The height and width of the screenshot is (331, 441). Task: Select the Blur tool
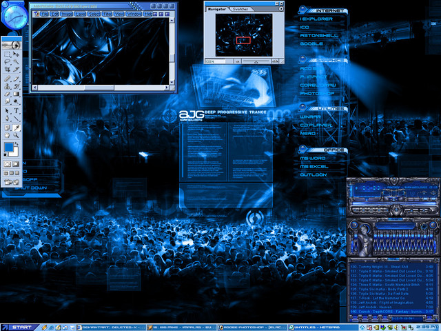click(x=7, y=101)
